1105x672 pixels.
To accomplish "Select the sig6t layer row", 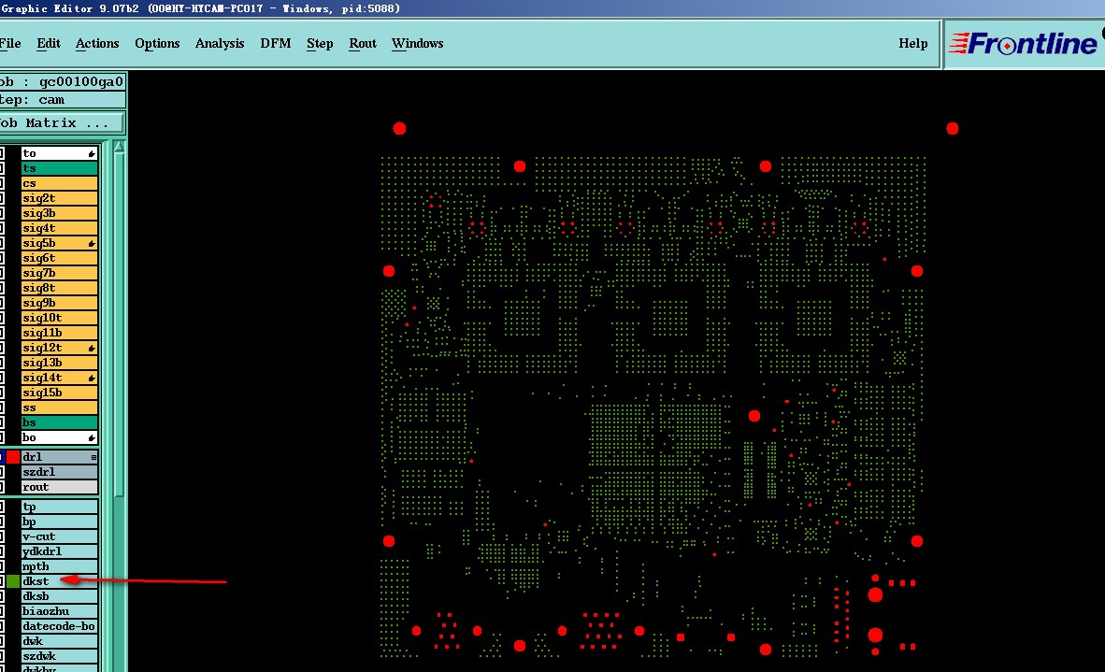I will pyautogui.click(x=59, y=259).
